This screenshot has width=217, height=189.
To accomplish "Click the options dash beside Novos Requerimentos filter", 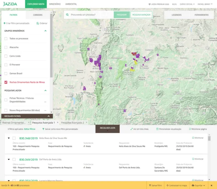I will (x=45, y=110).
